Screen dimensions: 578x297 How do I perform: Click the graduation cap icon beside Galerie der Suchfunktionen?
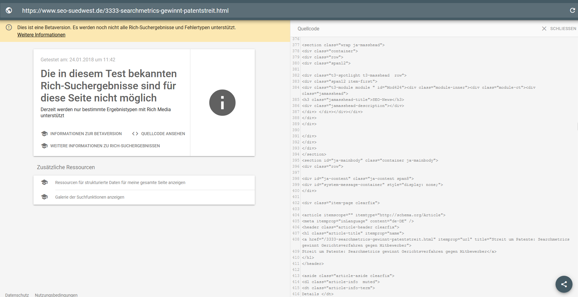click(x=44, y=197)
